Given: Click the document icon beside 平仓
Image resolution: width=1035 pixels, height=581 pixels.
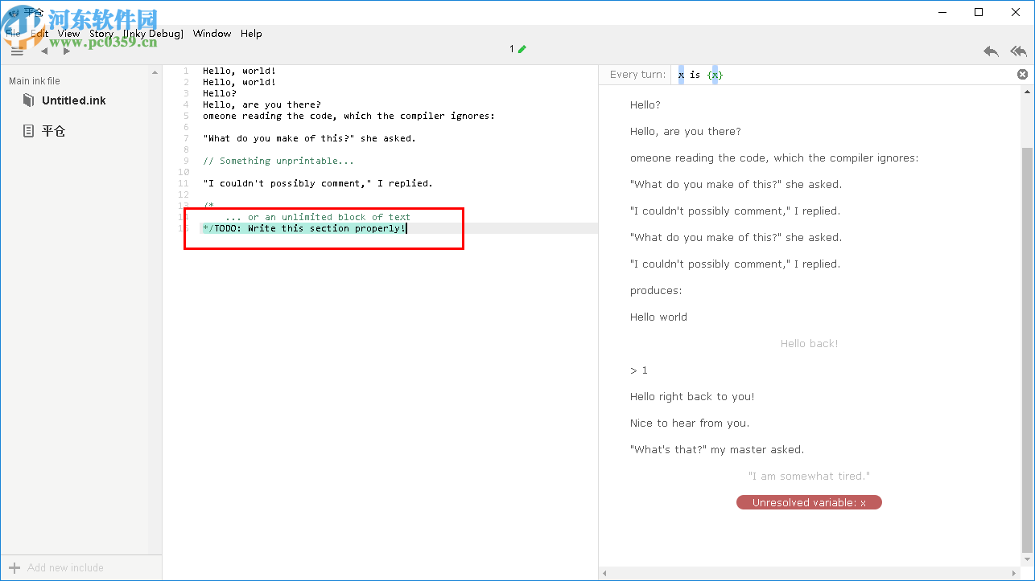Looking at the screenshot, I should (28, 130).
